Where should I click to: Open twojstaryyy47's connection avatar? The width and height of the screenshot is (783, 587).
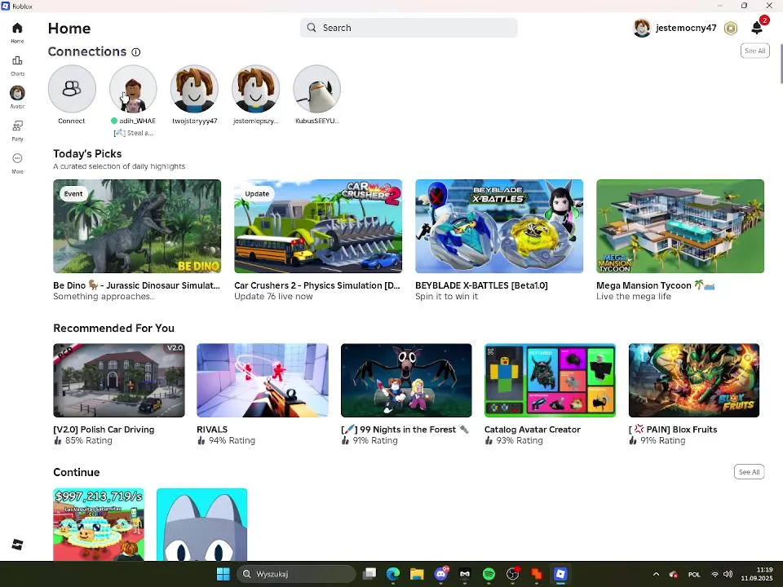coord(194,89)
